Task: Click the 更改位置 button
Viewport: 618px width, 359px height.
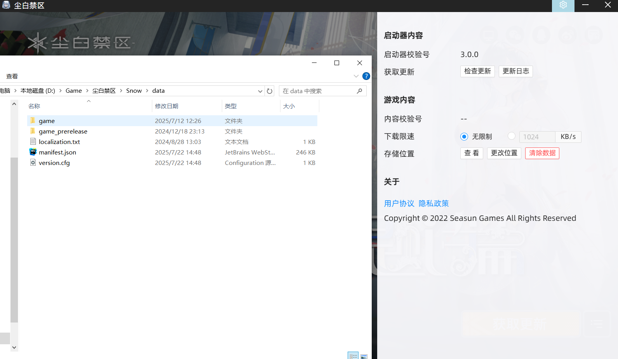Action: click(x=504, y=153)
